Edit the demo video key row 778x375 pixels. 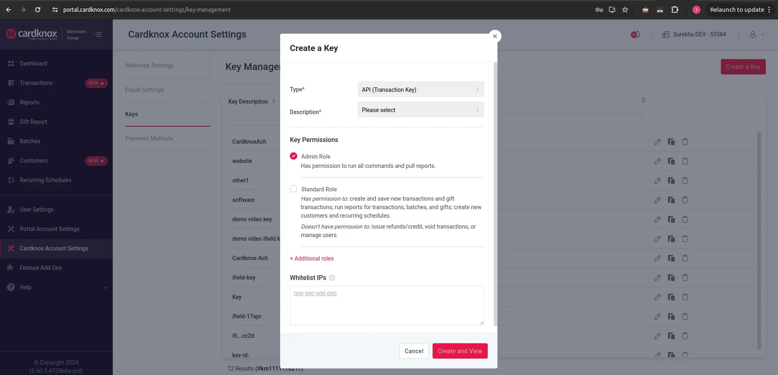pos(657,219)
